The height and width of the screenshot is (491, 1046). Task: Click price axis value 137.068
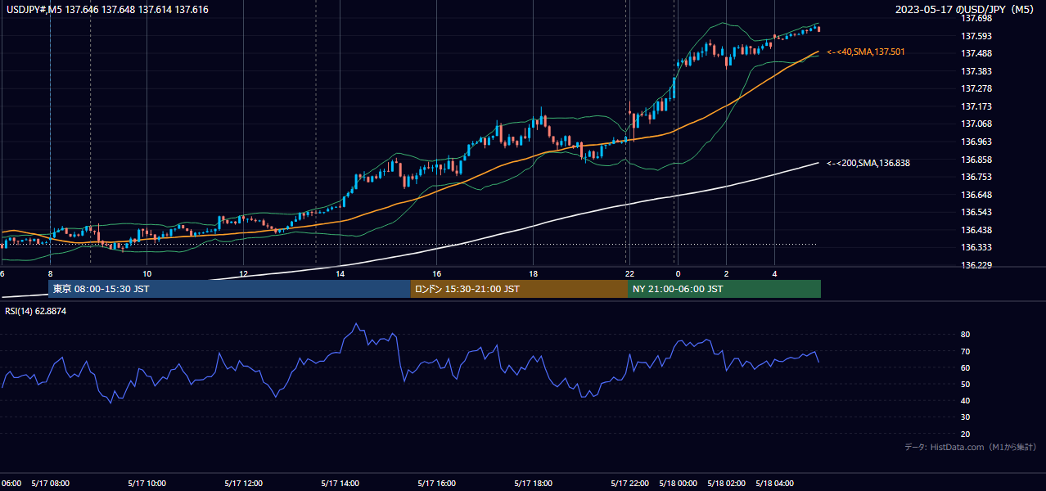[976, 124]
